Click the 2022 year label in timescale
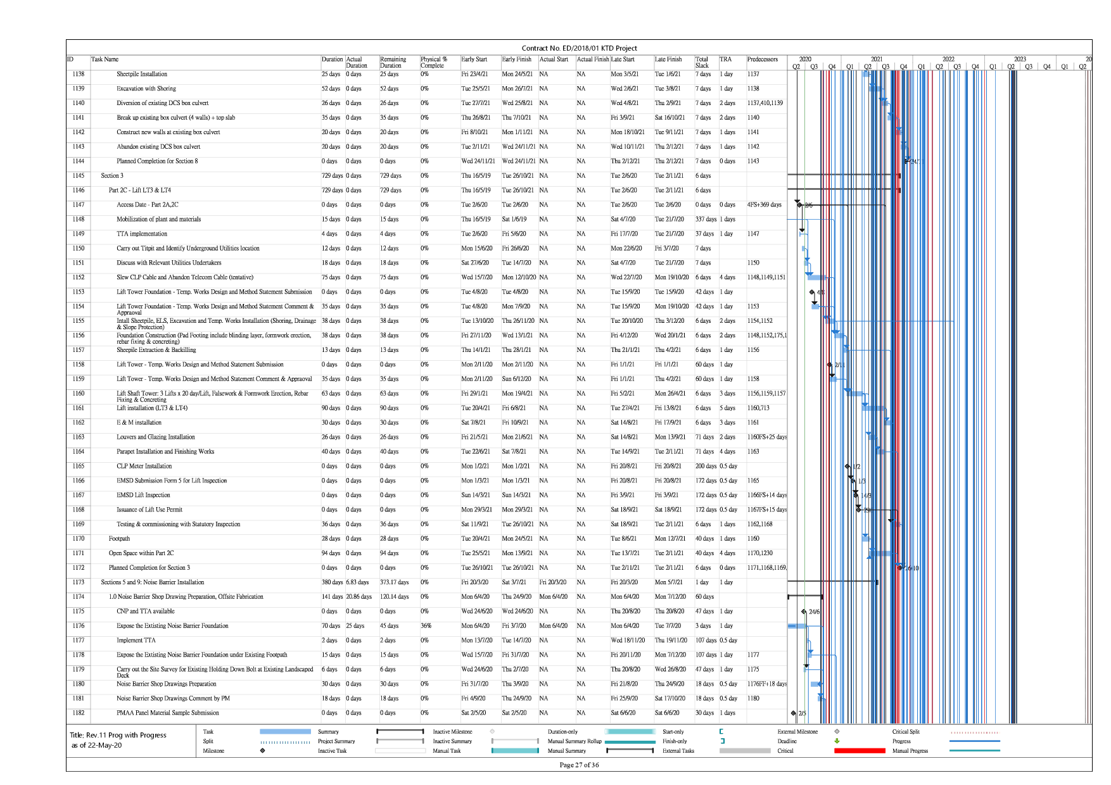1111x785 pixels. pos(948,60)
